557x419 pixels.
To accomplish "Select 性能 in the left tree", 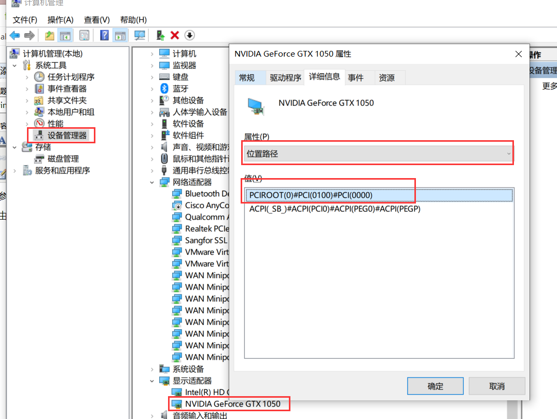I will tap(55, 124).
